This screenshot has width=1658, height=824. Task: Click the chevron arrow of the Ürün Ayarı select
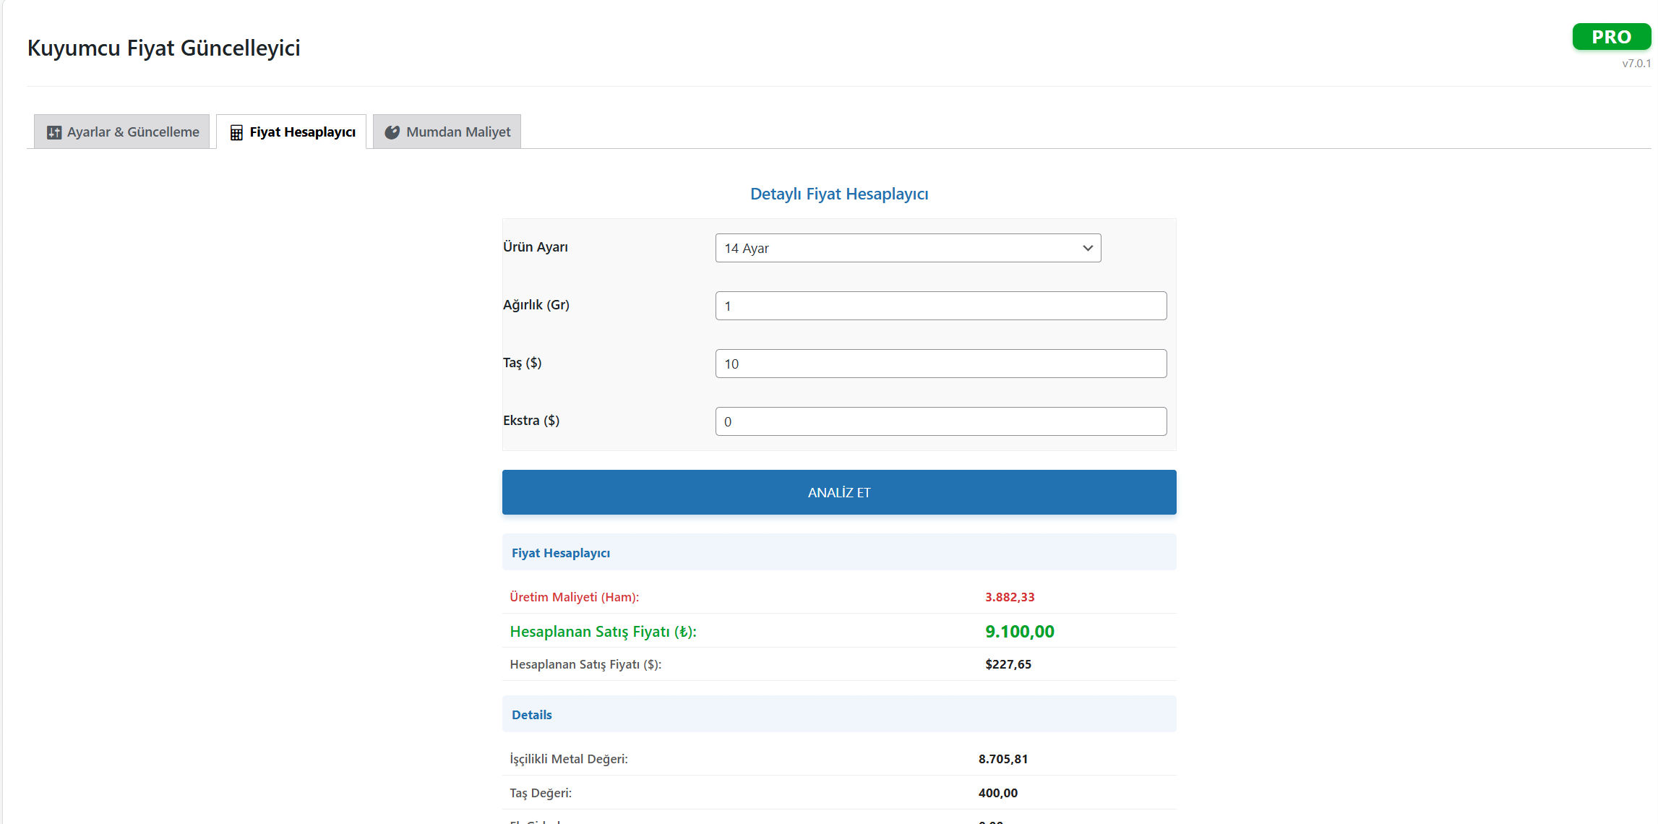pos(1088,248)
